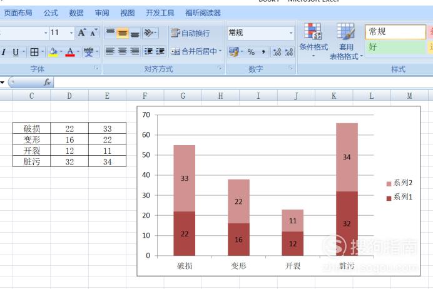Align text to the left
Screen dimensions: 433x289
click(110, 52)
